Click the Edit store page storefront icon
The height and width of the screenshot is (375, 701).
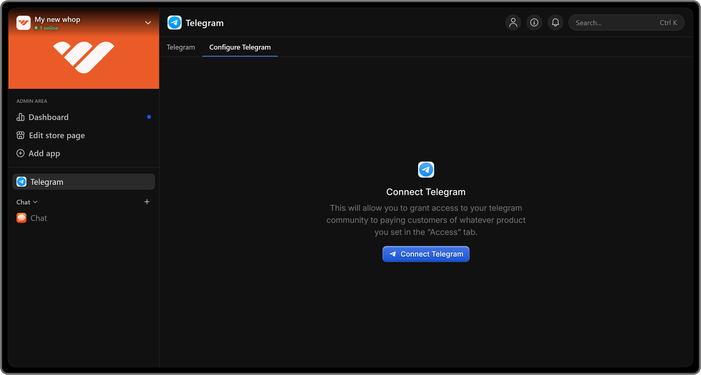20,135
